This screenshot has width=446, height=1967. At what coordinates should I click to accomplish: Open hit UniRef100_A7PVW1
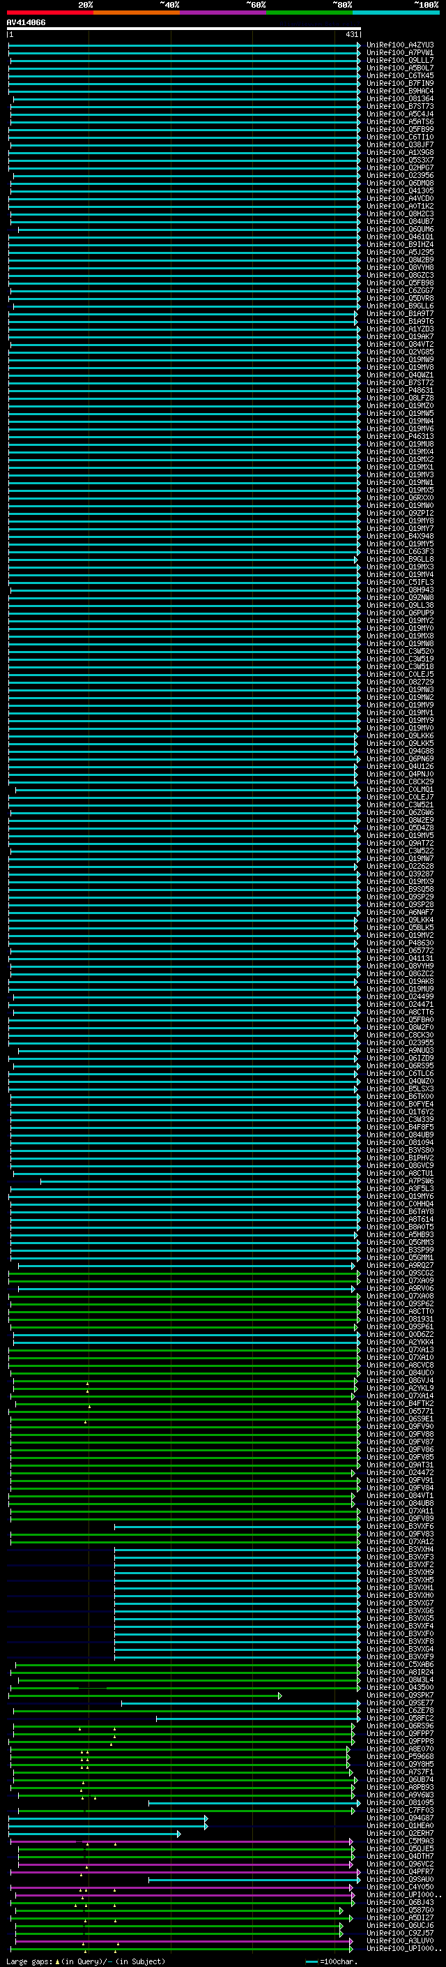(x=400, y=53)
